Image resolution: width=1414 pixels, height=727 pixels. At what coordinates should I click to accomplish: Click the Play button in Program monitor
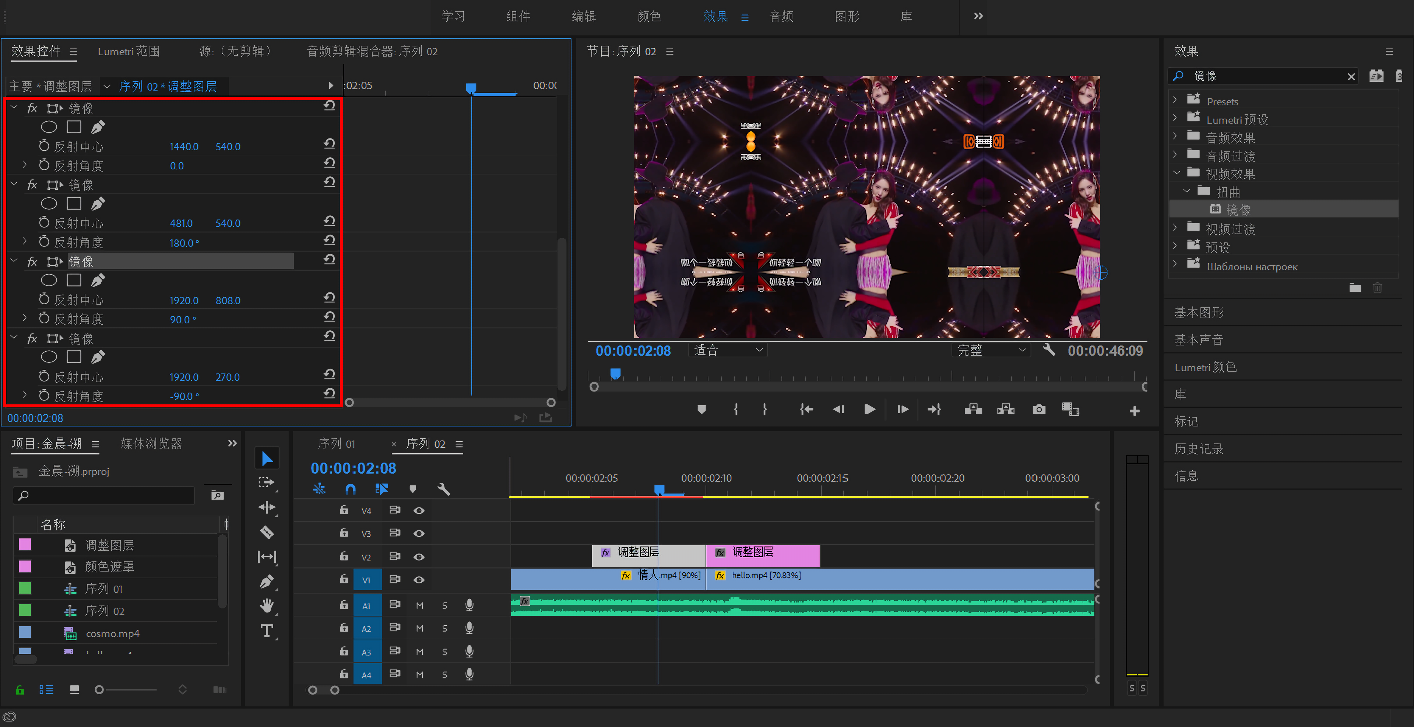pyautogui.click(x=869, y=410)
